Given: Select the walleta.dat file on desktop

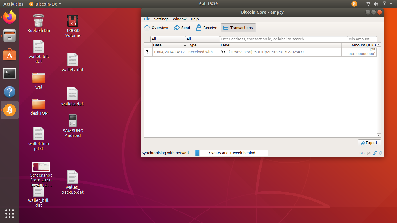Looking at the screenshot, I should pyautogui.click(x=72, y=96).
